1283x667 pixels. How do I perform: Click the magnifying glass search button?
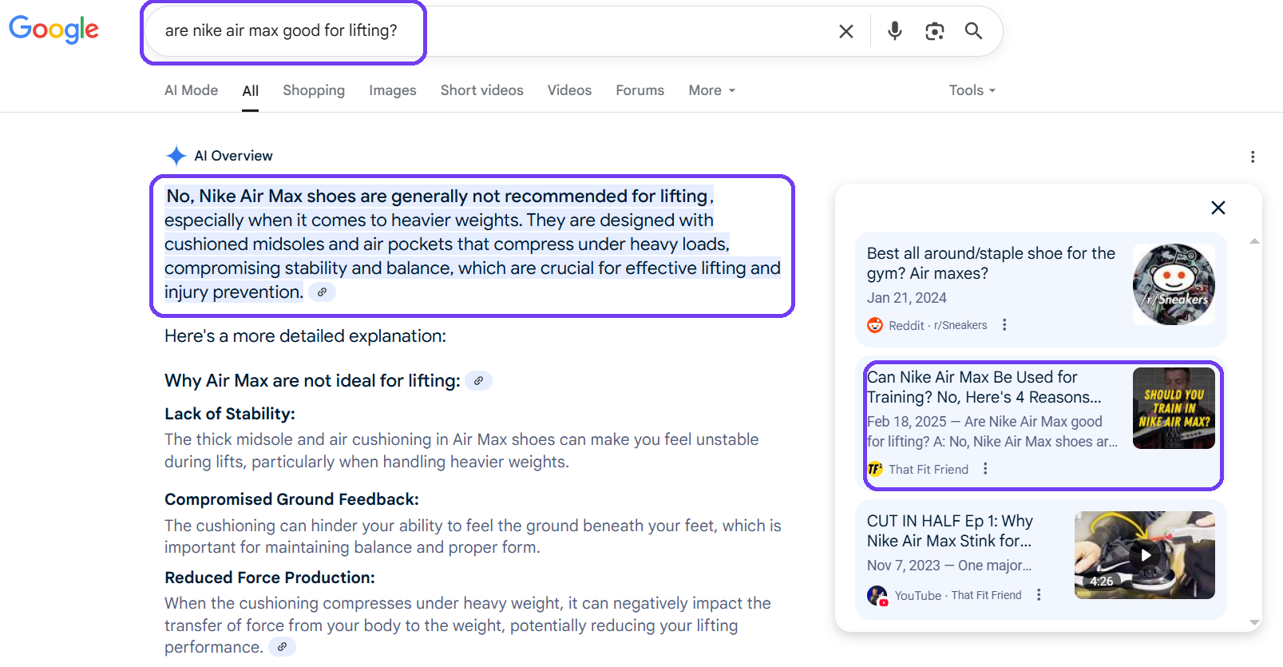973,31
